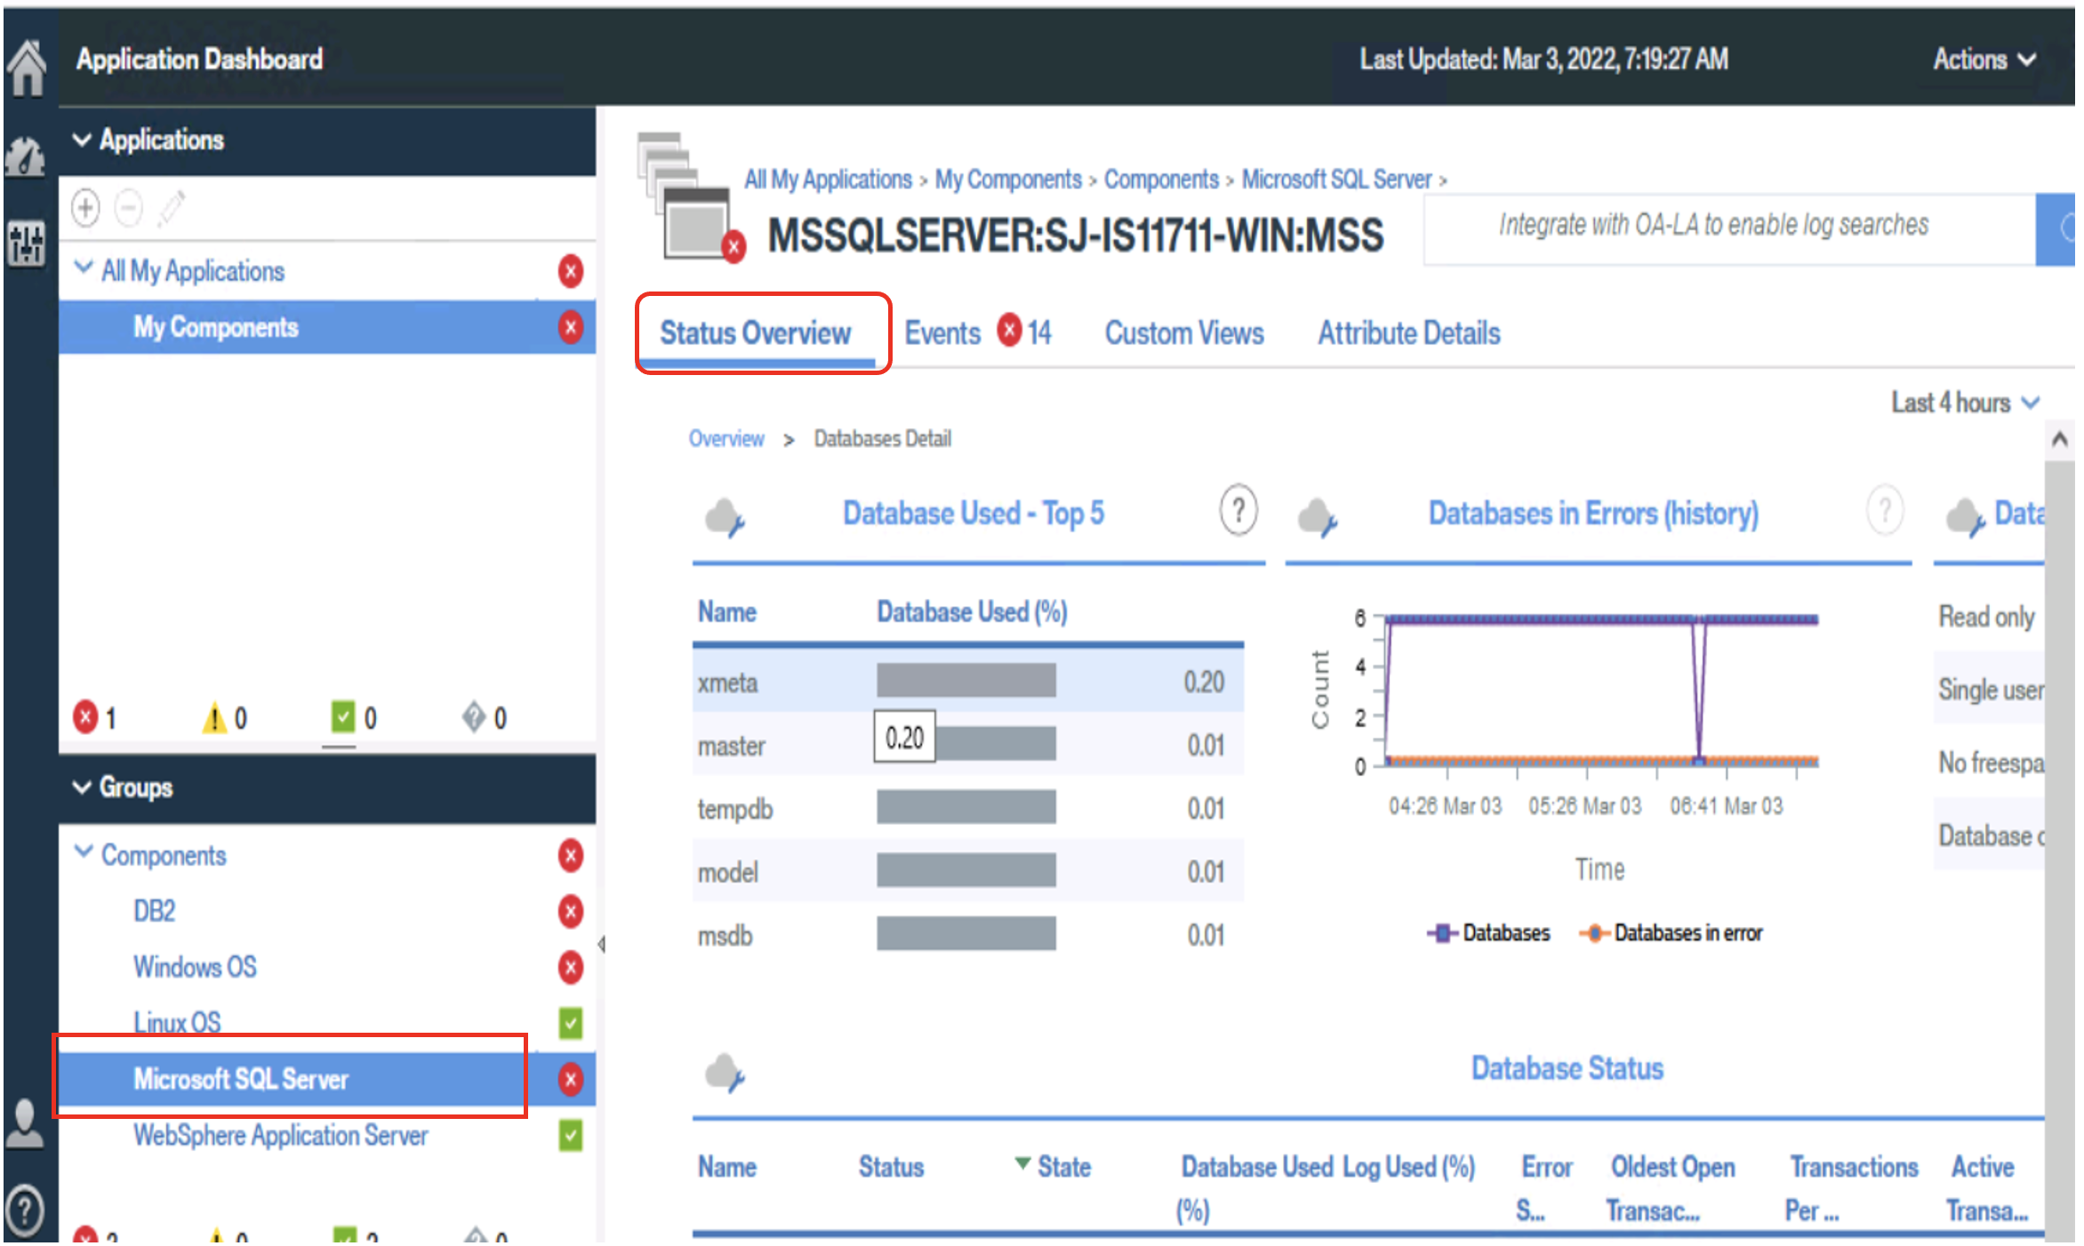Click the red error badge on Events tab
This screenshot has width=2084, height=1246.
tap(1009, 331)
